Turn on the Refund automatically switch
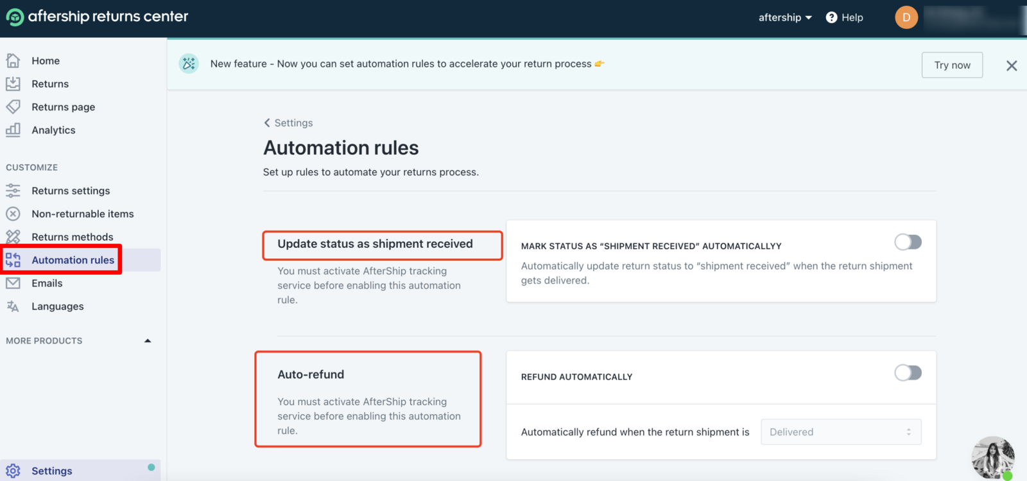This screenshot has width=1027, height=481. 908,372
